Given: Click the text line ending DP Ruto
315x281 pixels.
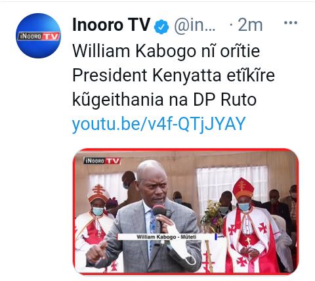Looking at the screenshot, I should tap(164, 100).
